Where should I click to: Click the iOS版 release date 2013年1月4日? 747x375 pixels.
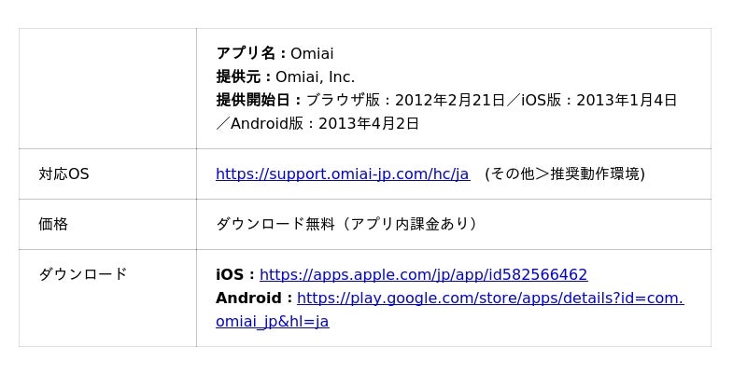[626, 101]
